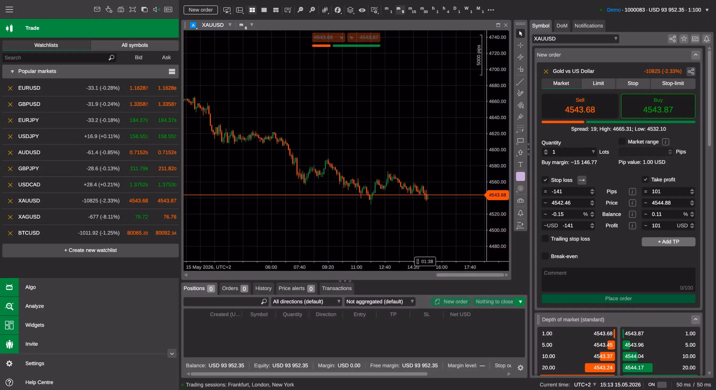The width and height of the screenshot is (716, 390).
Task: Zoom in the chart
Action: (x=312, y=10)
